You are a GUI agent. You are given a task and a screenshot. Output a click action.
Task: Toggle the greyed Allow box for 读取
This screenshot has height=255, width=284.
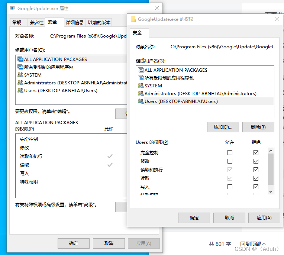(x=230, y=178)
